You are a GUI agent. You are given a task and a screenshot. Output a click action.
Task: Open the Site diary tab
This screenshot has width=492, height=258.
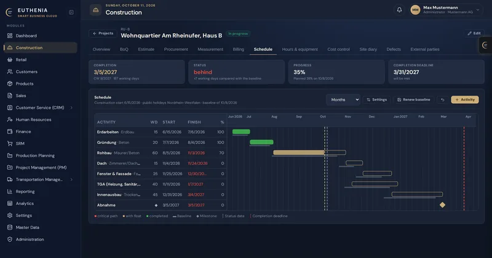pos(368,49)
